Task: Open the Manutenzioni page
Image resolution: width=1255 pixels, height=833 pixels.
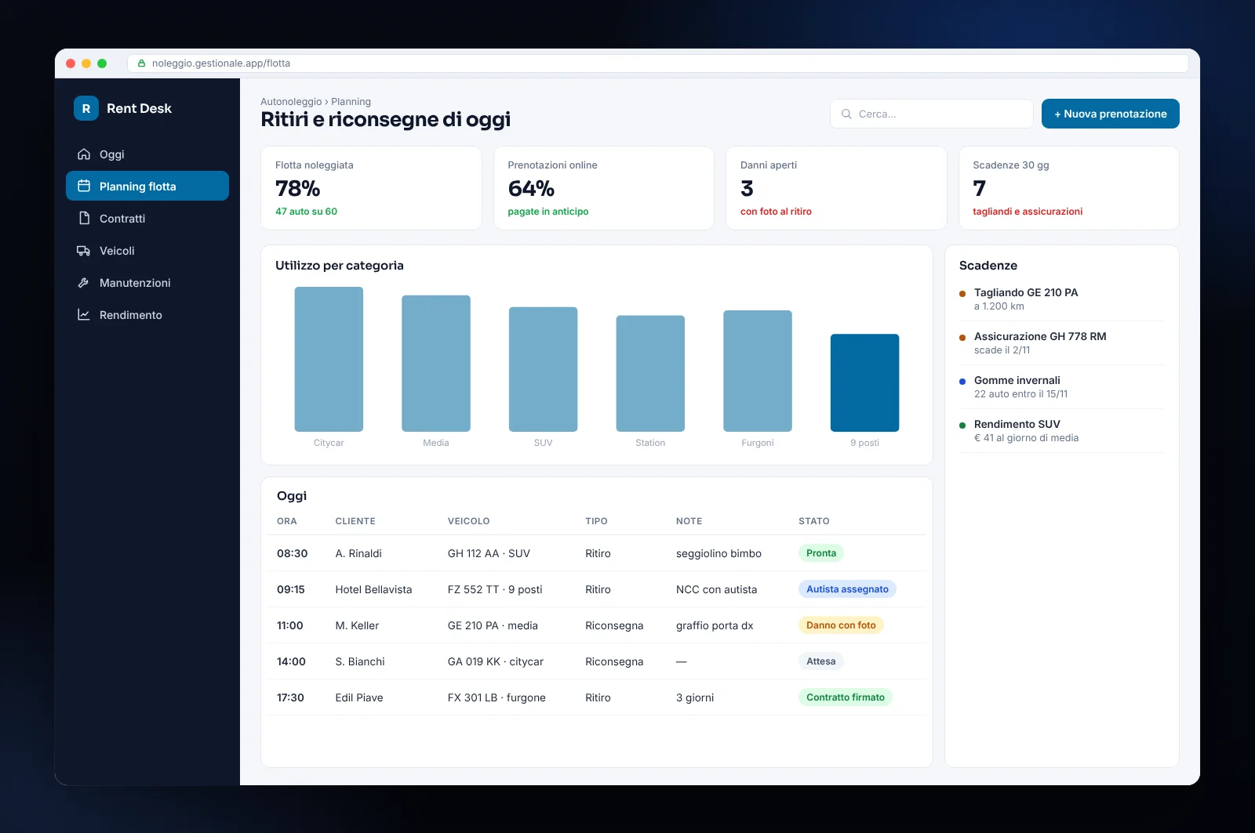Action: [147, 283]
